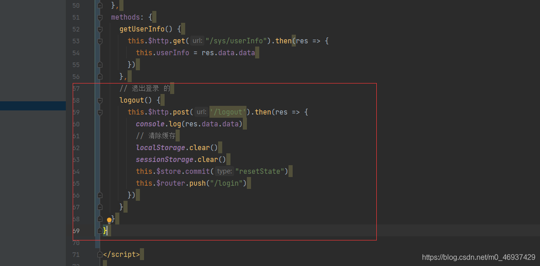Click the closing </script> tag
This screenshot has width=540, height=266.
pyautogui.click(x=121, y=254)
